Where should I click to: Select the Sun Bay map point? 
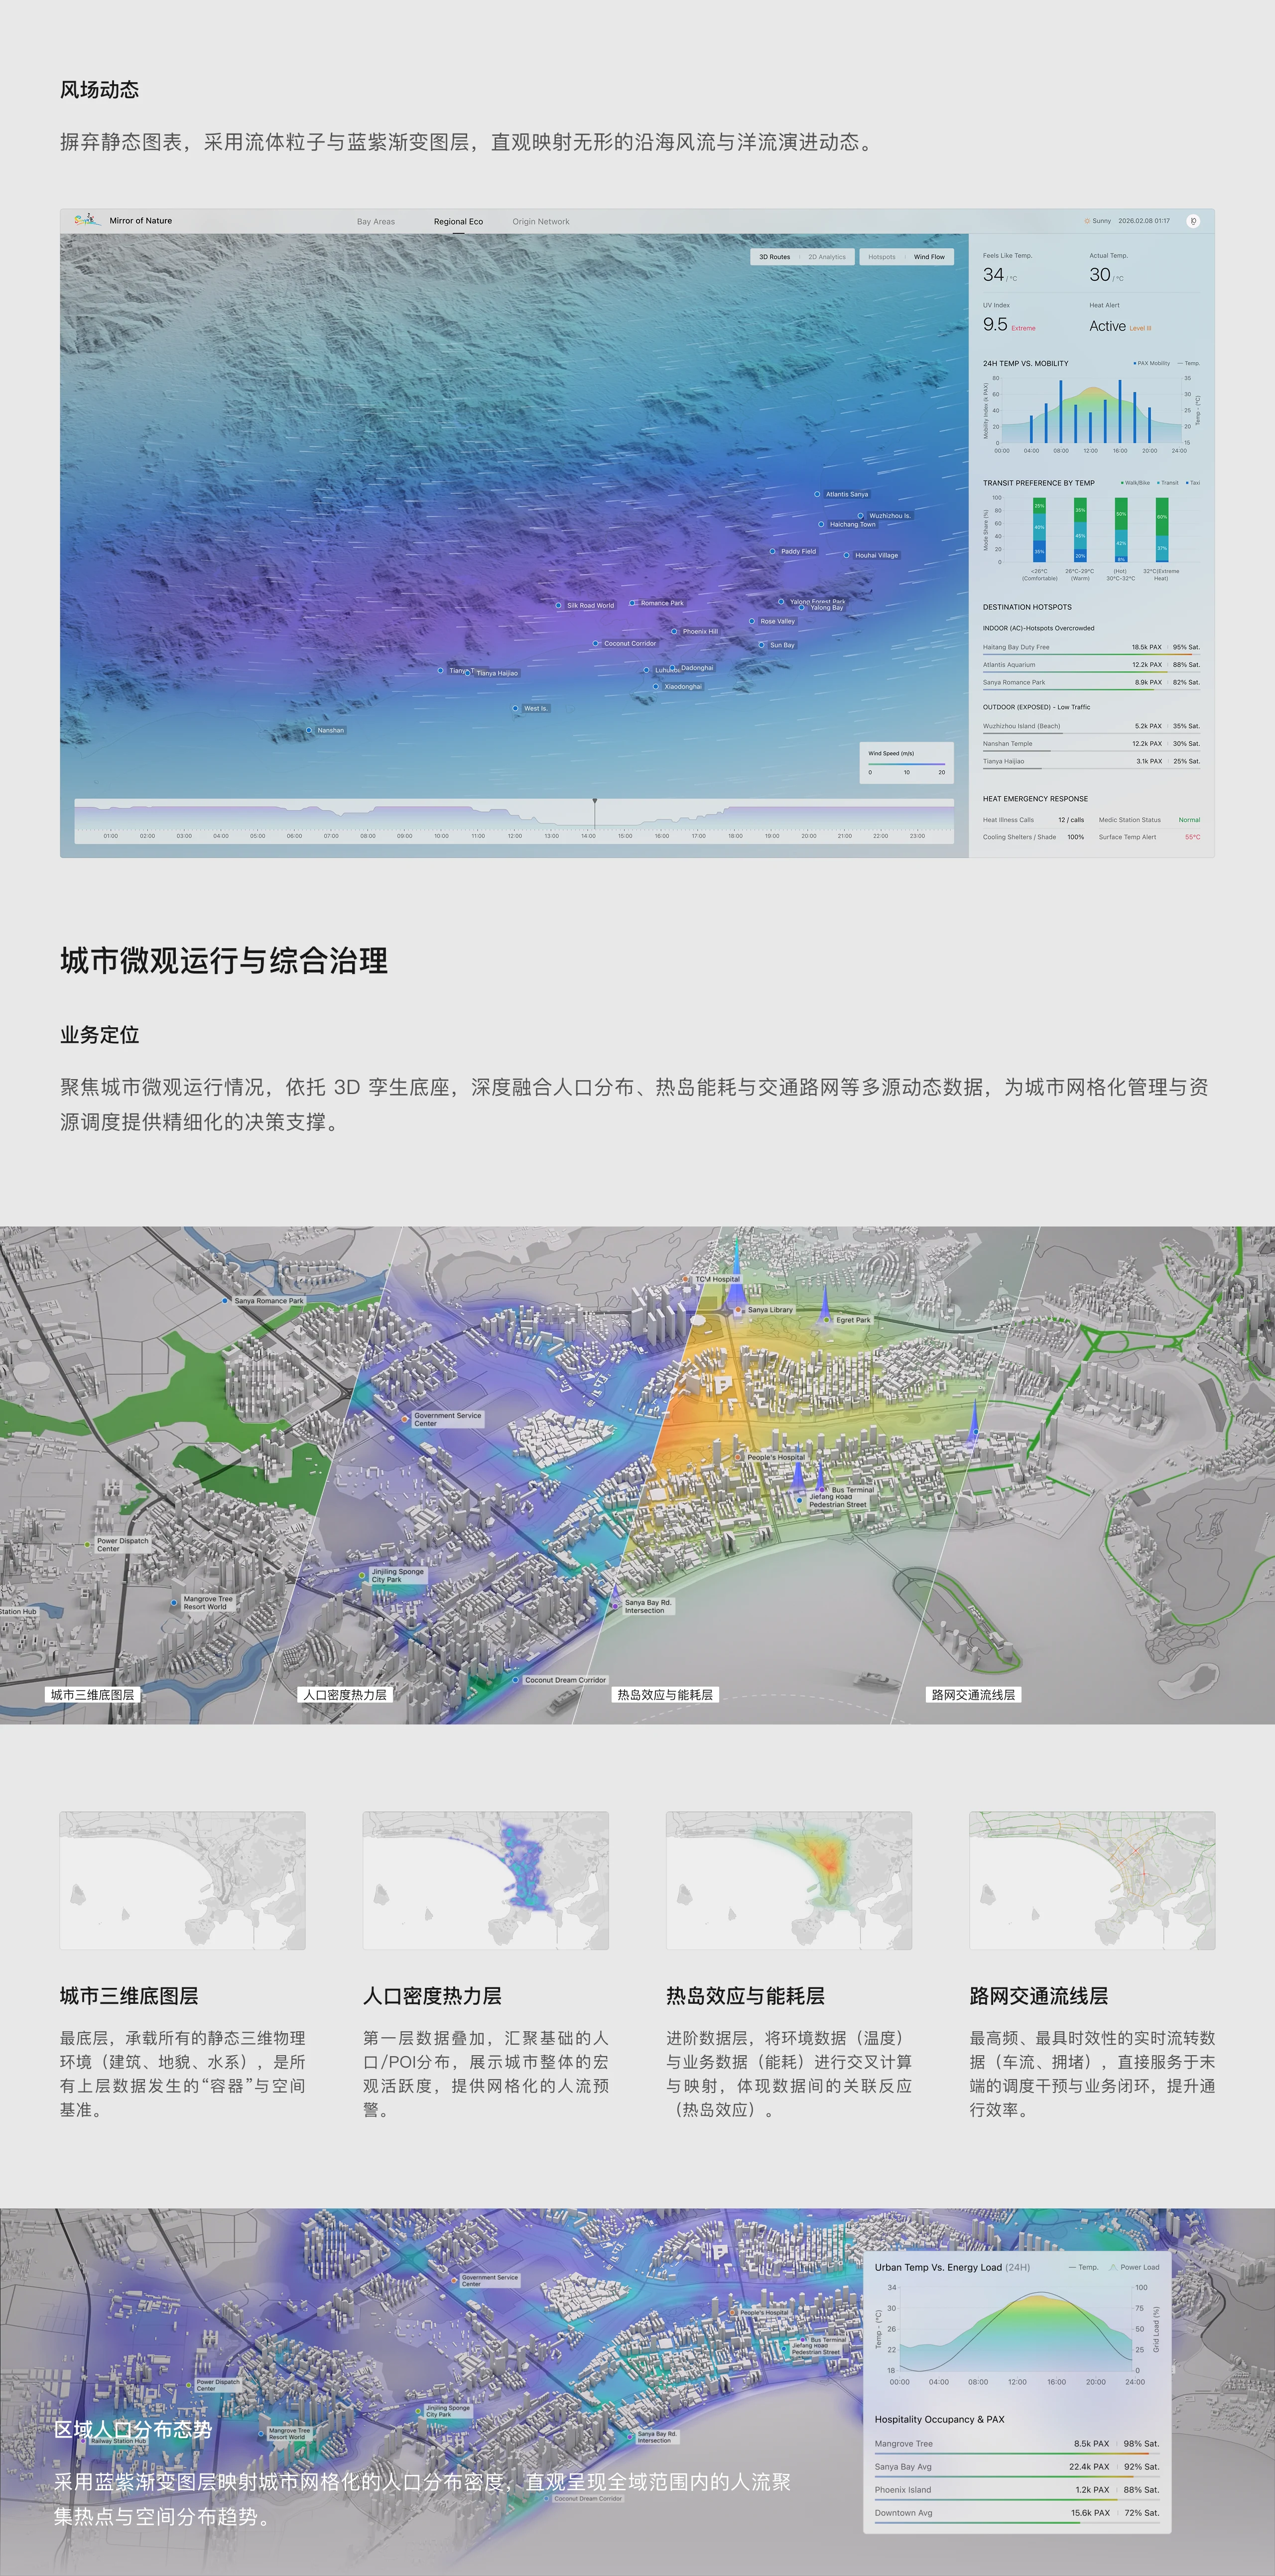761,645
